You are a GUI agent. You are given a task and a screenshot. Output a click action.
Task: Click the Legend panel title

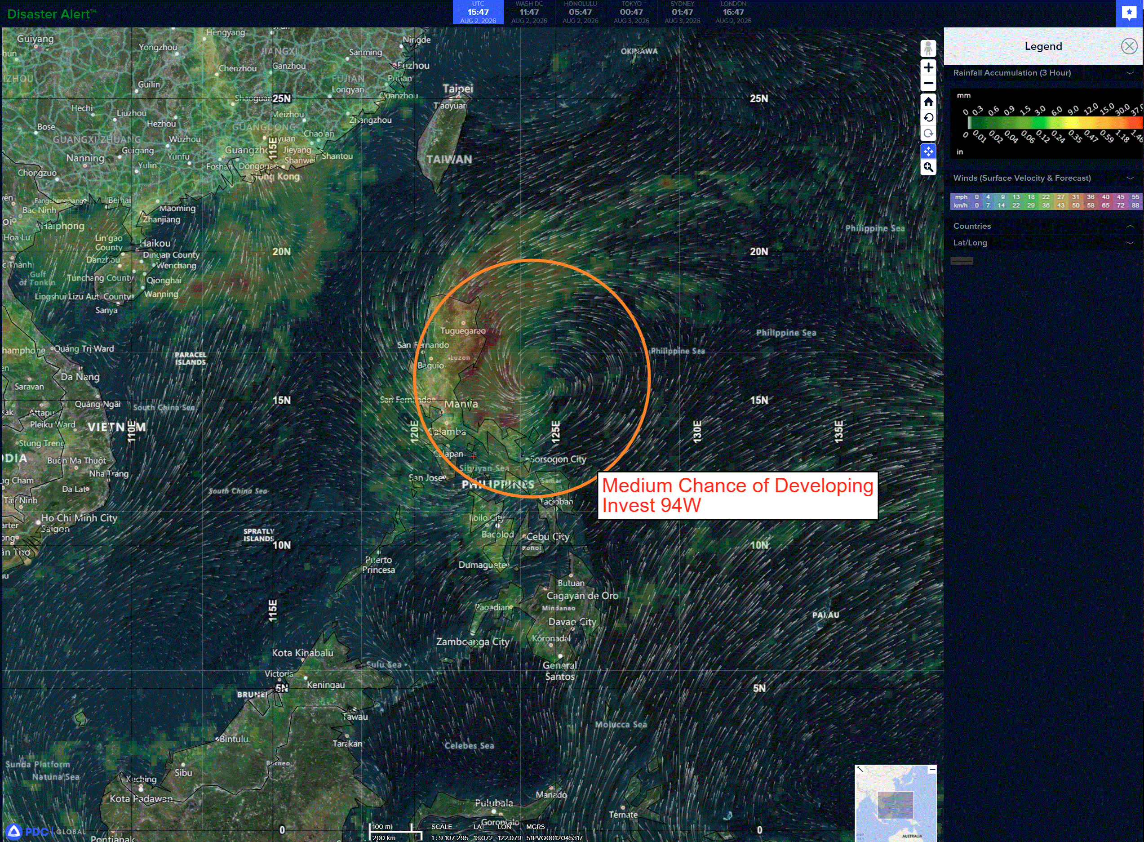click(x=1043, y=46)
